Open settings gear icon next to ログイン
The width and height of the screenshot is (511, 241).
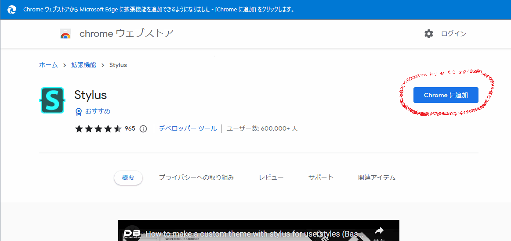coord(429,34)
